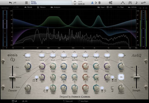
Task: Toggle the Analyzer display option
Action: [55, 7]
